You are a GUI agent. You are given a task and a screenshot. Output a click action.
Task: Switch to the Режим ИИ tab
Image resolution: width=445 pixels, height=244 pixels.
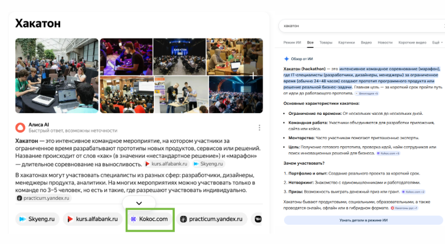point(292,43)
